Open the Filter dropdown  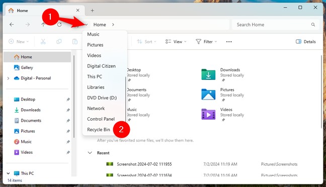[x=206, y=42]
